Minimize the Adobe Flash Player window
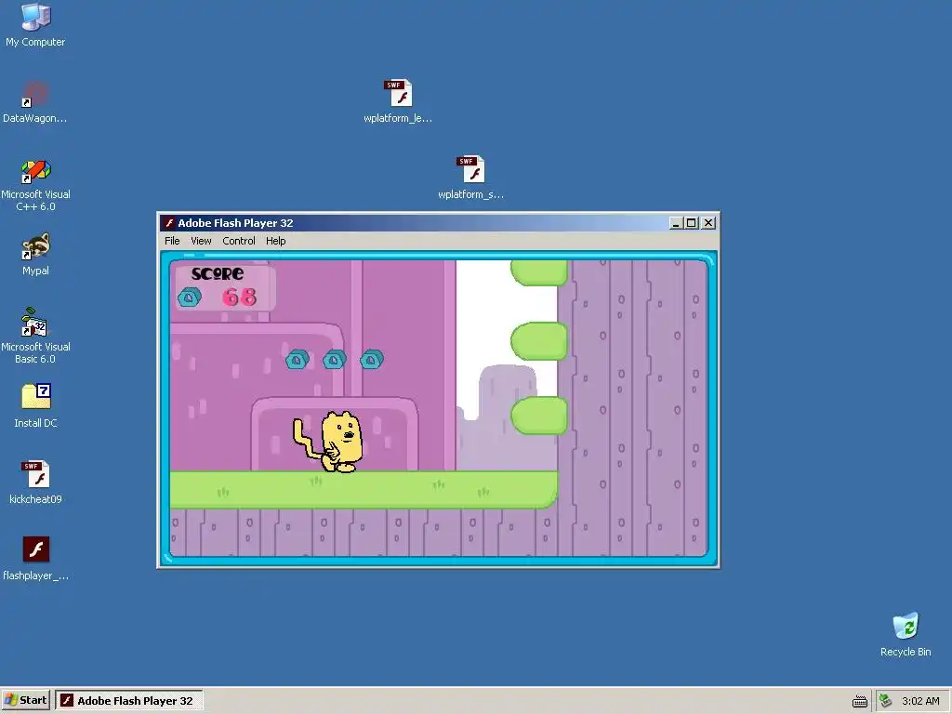The width and height of the screenshot is (952, 714). click(x=676, y=223)
